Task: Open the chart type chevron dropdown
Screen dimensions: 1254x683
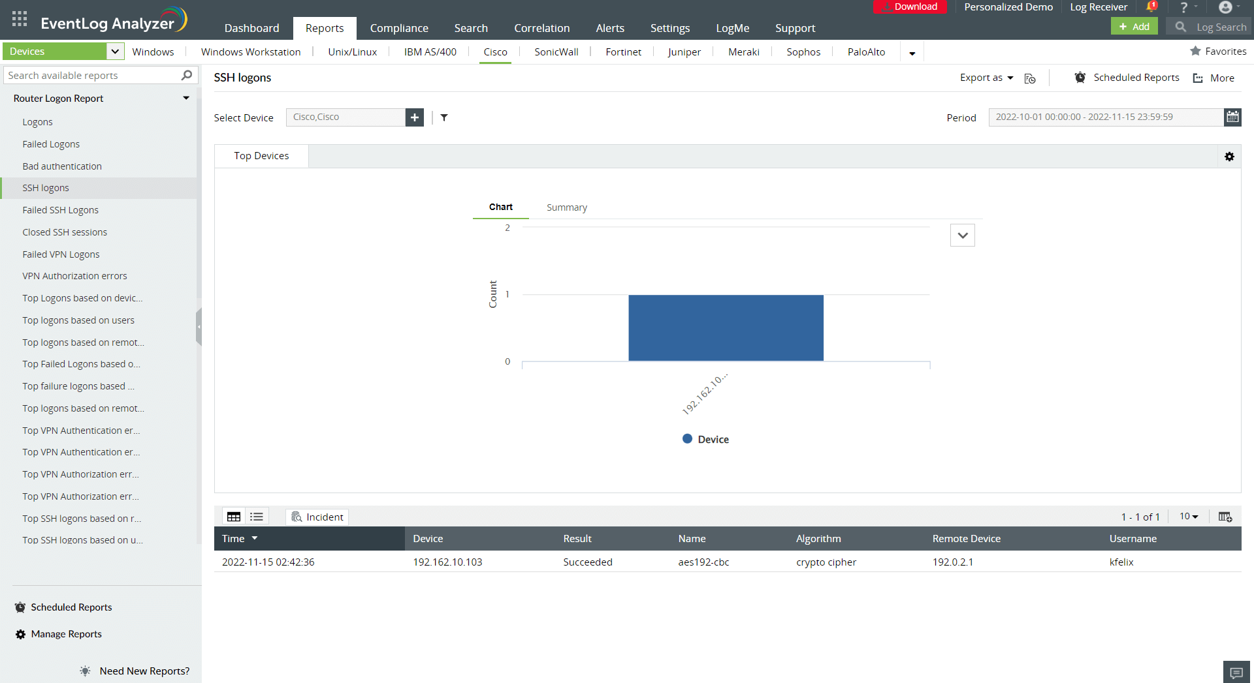Action: click(963, 235)
